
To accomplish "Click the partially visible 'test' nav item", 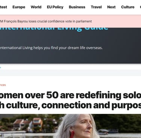I will coord(3,7).
